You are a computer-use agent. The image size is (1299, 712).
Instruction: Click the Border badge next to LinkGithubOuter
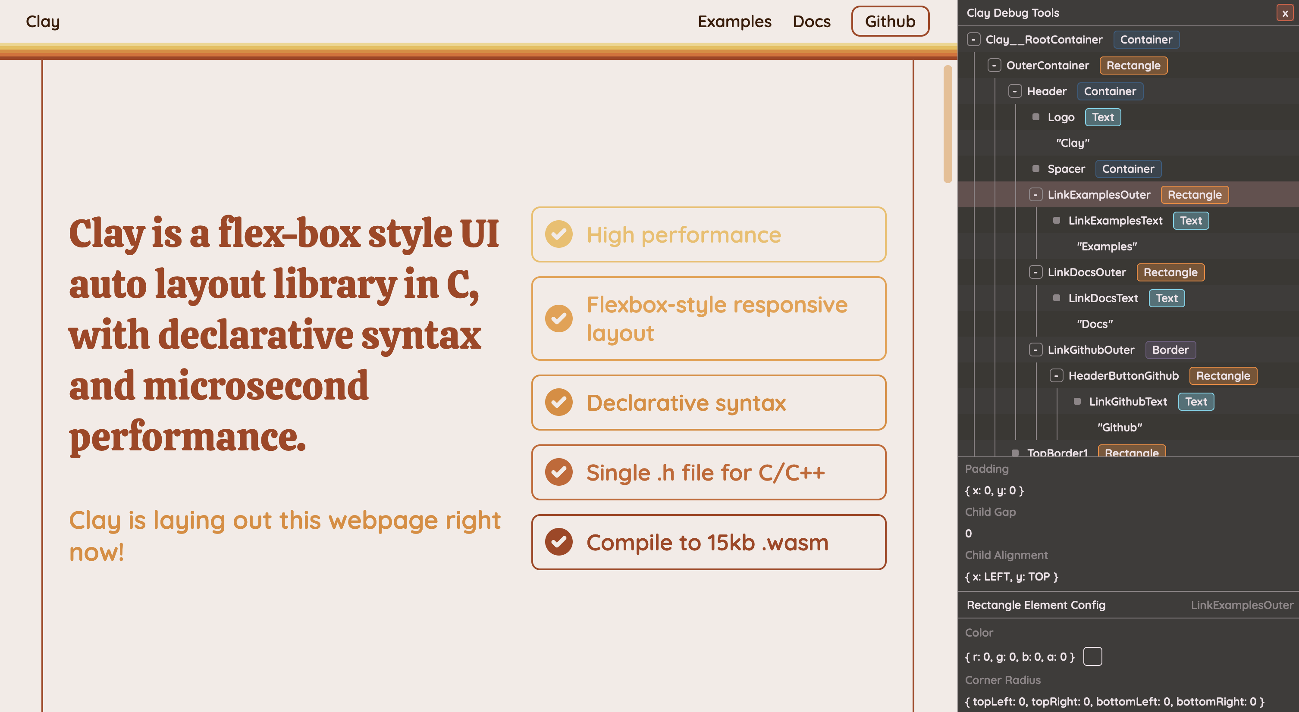[1171, 350]
